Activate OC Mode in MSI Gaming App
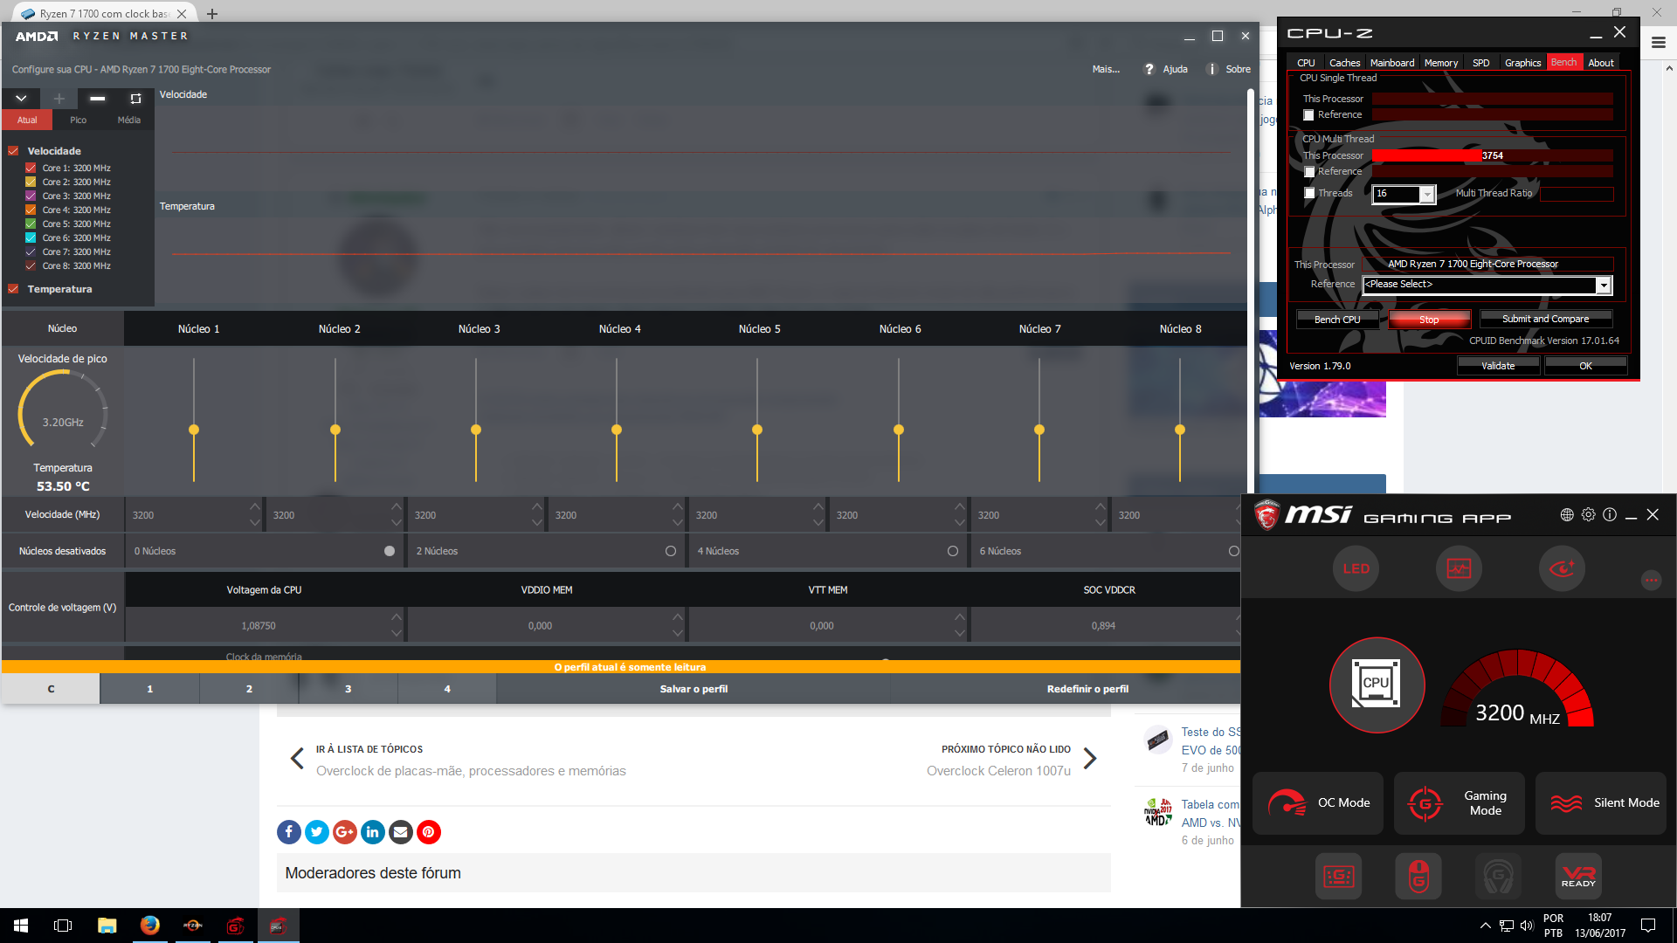 coord(1318,803)
